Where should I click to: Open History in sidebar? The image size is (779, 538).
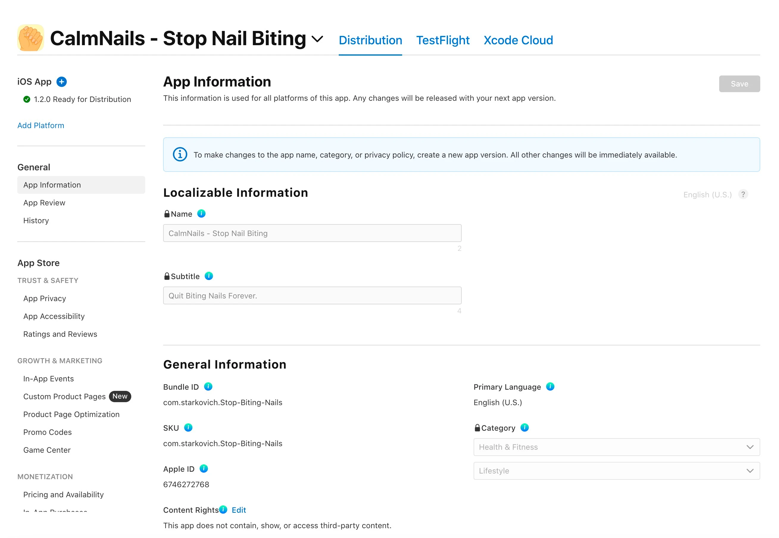[36, 221]
